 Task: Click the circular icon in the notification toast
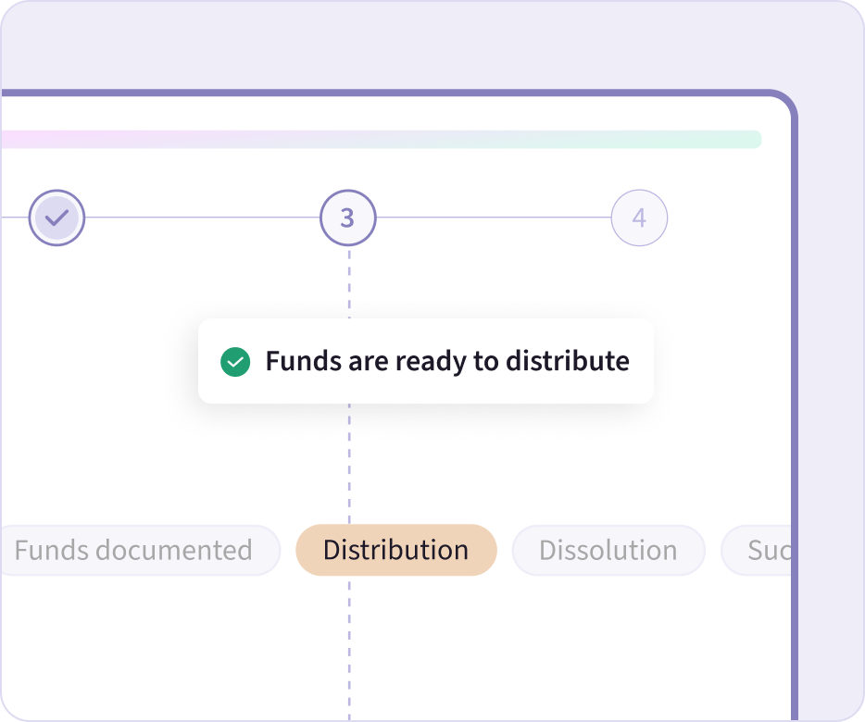[235, 361]
